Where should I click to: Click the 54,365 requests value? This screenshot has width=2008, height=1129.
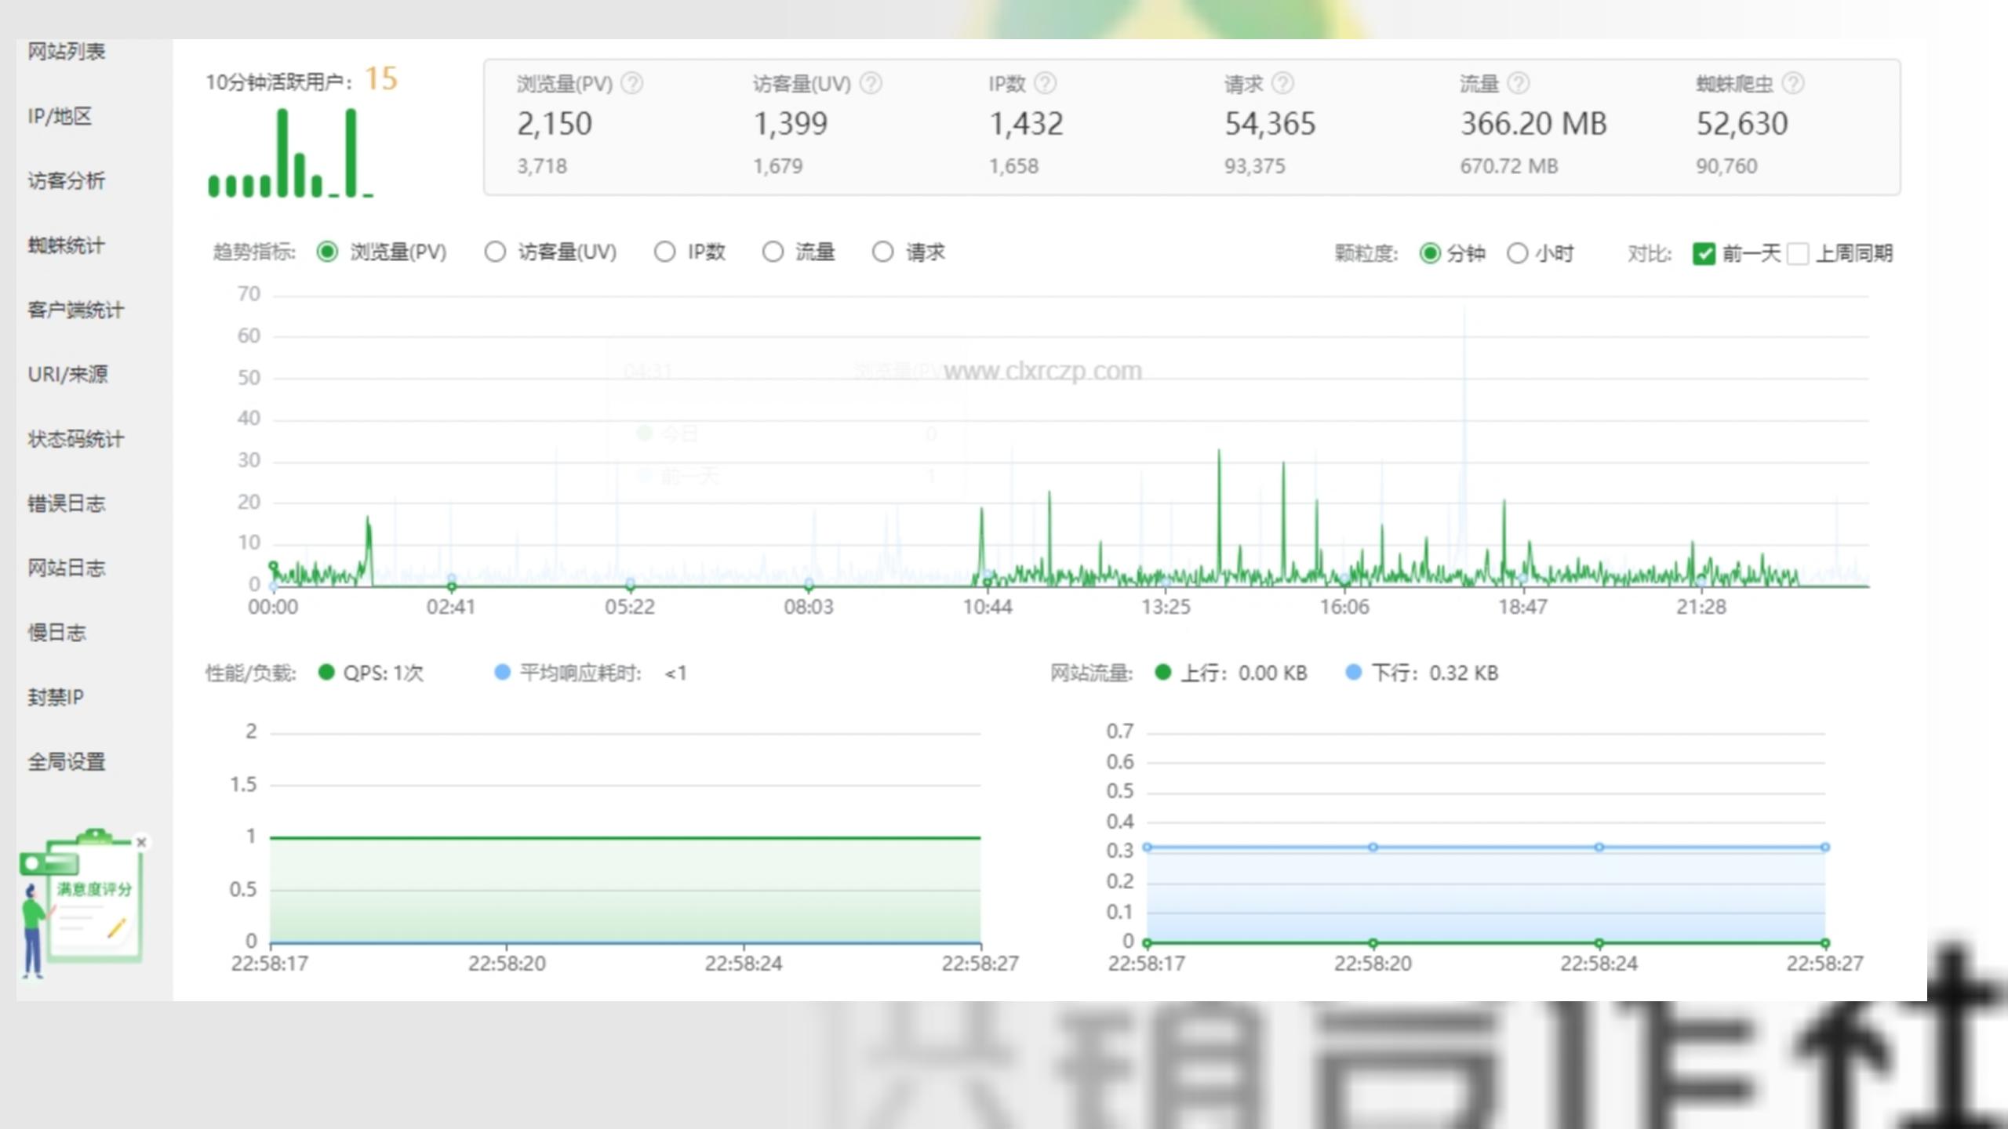click(1270, 124)
